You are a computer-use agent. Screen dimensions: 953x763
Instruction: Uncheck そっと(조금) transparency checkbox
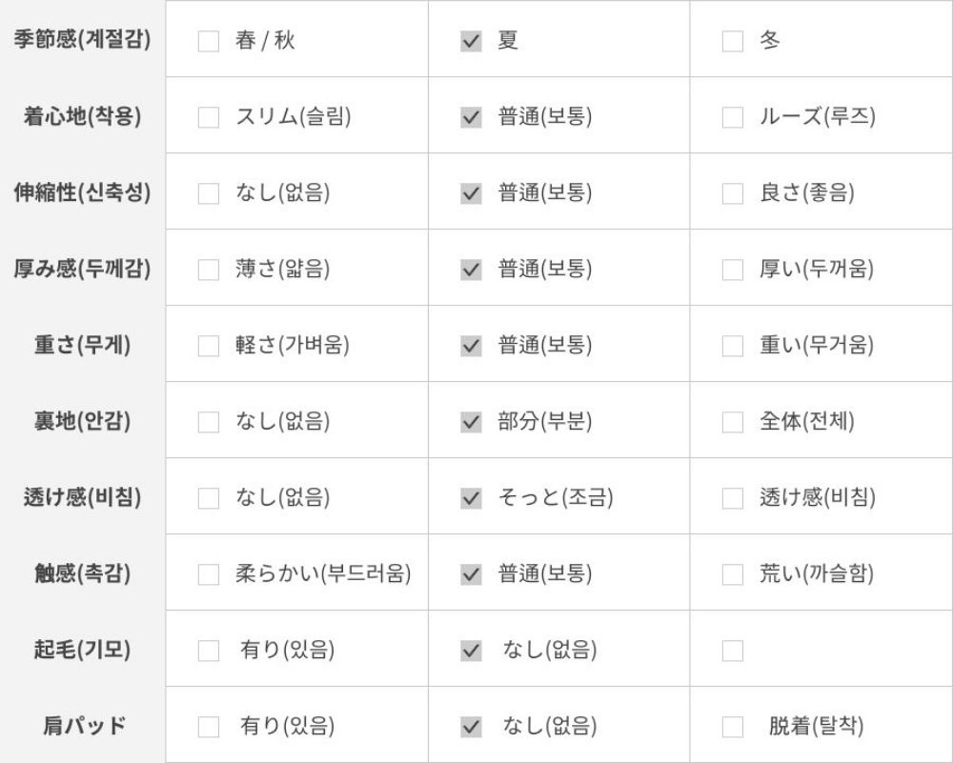(471, 499)
